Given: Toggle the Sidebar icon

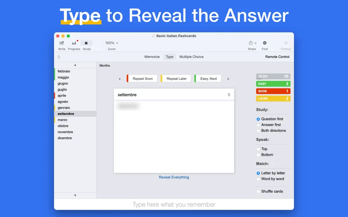Looking at the screenshot, I should point(286,43).
